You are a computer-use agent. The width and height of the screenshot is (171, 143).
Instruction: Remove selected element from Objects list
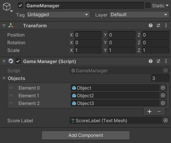pyautogui.click(x=159, y=111)
